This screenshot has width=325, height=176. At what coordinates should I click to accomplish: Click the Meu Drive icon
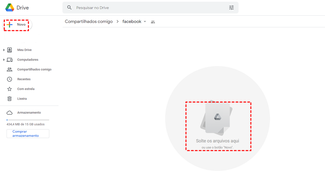point(9,50)
